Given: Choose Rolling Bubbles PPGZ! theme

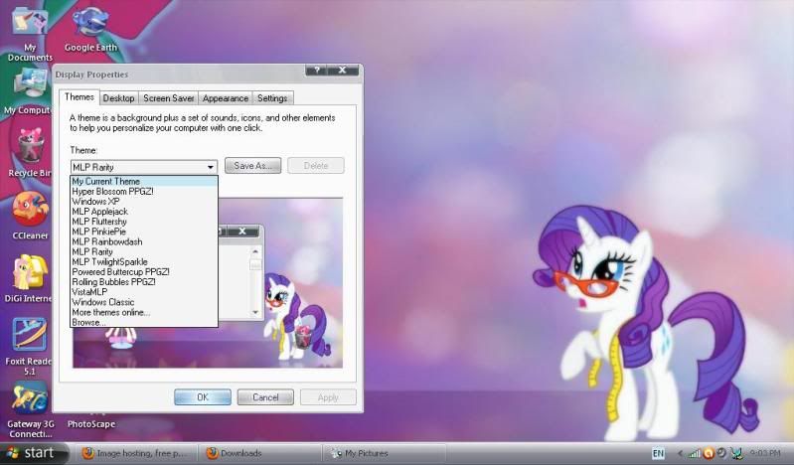Looking at the screenshot, I should pos(144,282).
